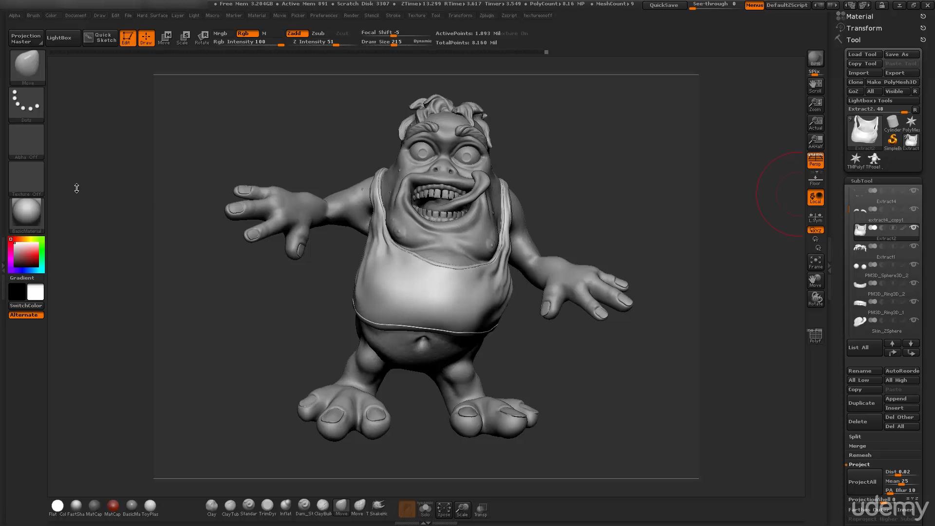Expand the Transform palette
Image resolution: width=935 pixels, height=526 pixels.
pos(864,28)
